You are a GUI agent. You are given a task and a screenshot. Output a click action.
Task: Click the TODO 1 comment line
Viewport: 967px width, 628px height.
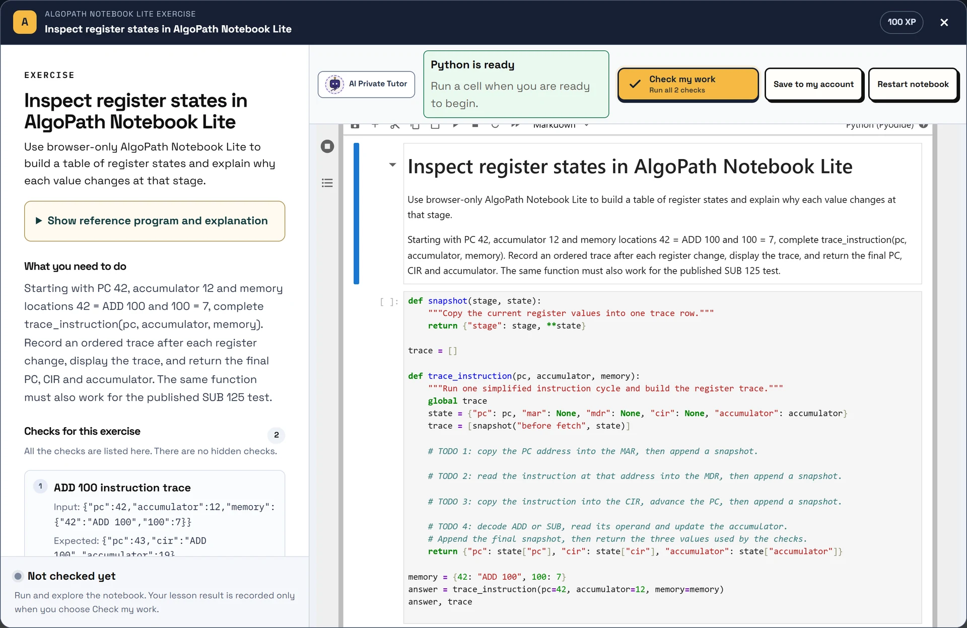593,451
